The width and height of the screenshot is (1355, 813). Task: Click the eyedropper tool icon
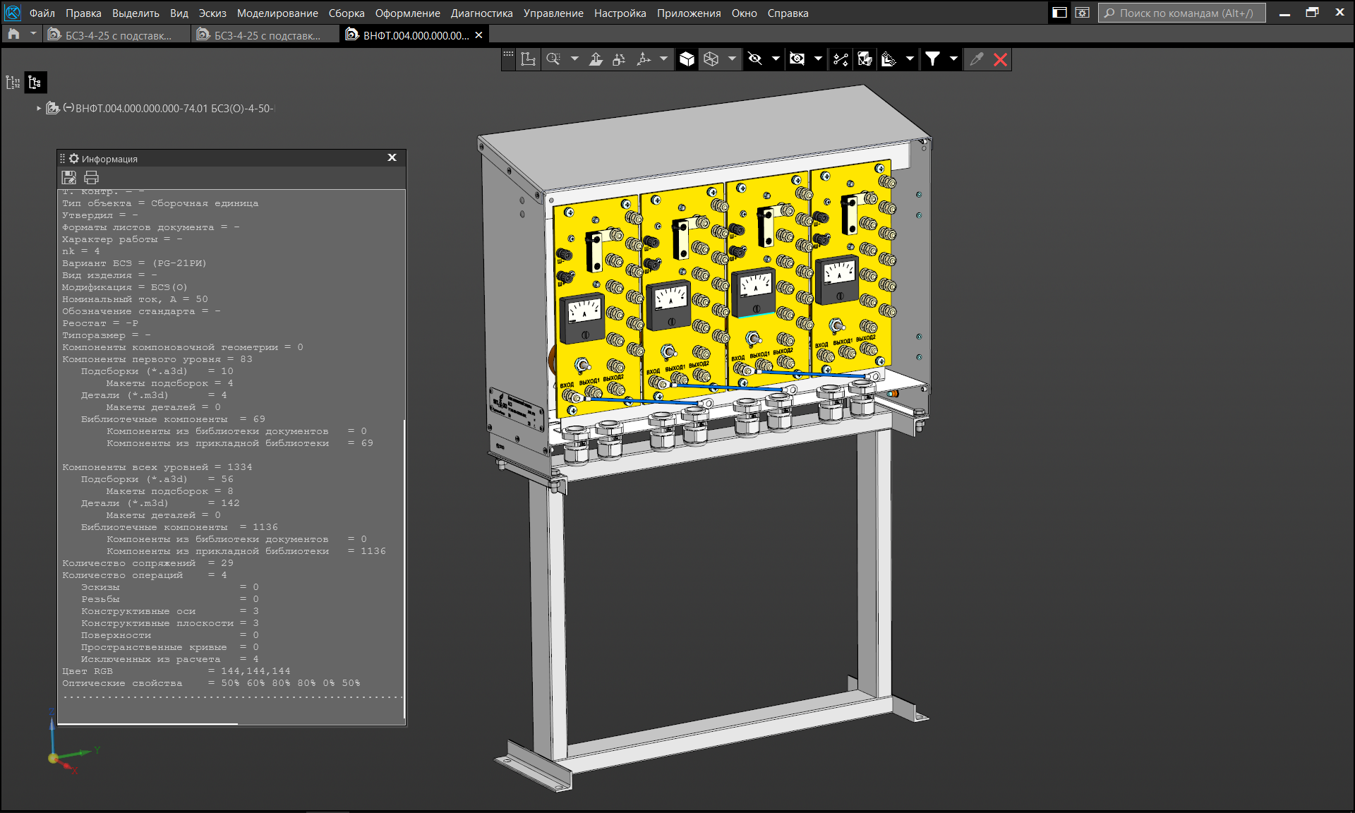tap(976, 59)
